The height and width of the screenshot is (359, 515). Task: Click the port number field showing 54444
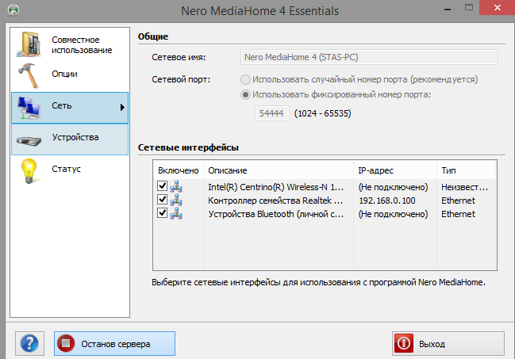[272, 113]
